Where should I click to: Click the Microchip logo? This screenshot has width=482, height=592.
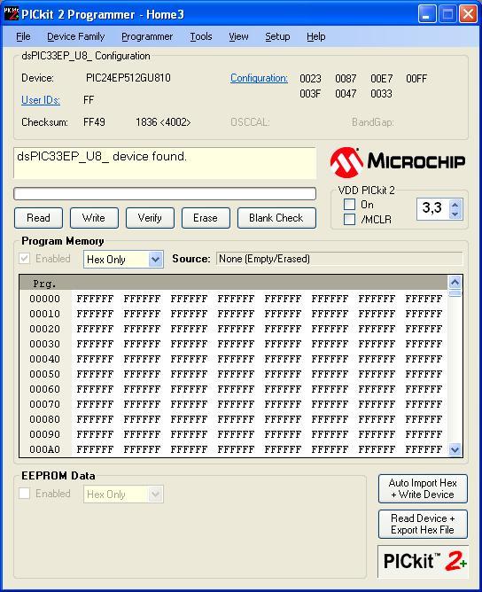[398, 162]
